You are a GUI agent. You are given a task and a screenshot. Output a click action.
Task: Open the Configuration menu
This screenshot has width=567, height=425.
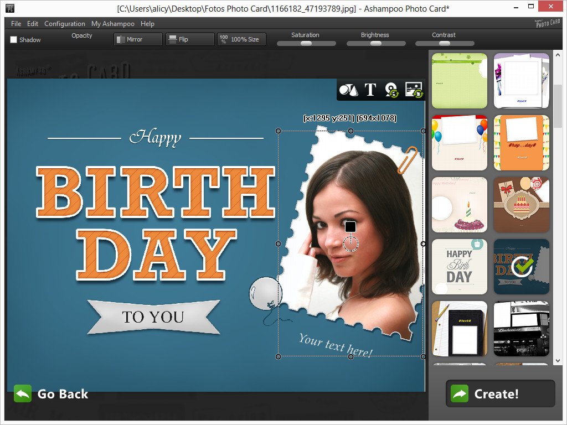[65, 24]
